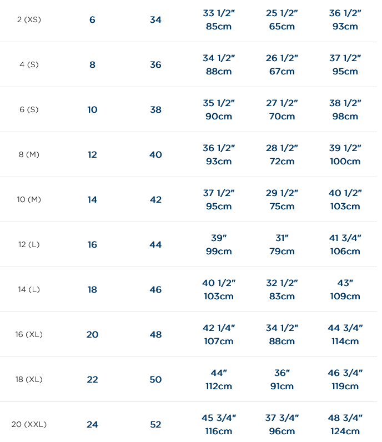Image resolution: width=382 pixels, height=442 pixels.
Task: Select the 16 (XL) size label
Action: [29, 335]
